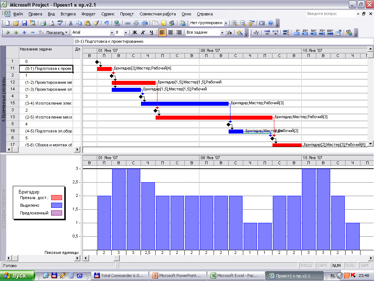This screenshot has height=281, width=374.
Task: Link selected tasks chain icon
Action: (127, 23)
